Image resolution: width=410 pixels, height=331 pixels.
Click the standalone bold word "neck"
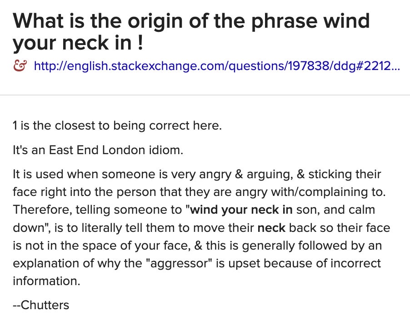click(271, 228)
